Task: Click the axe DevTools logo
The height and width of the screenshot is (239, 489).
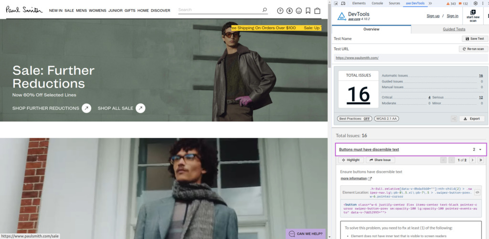Action: (x=341, y=16)
